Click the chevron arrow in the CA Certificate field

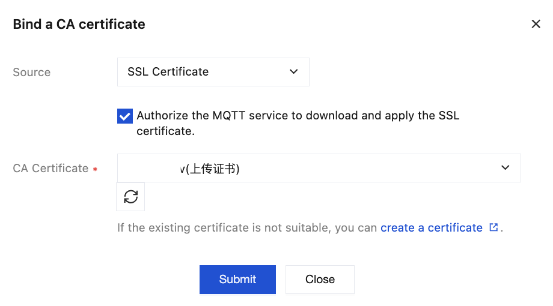tap(505, 168)
